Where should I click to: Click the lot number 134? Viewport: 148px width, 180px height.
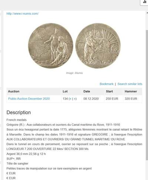click(65, 99)
